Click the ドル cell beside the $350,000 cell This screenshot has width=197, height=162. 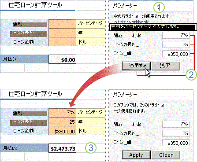(x=91, y=131)
